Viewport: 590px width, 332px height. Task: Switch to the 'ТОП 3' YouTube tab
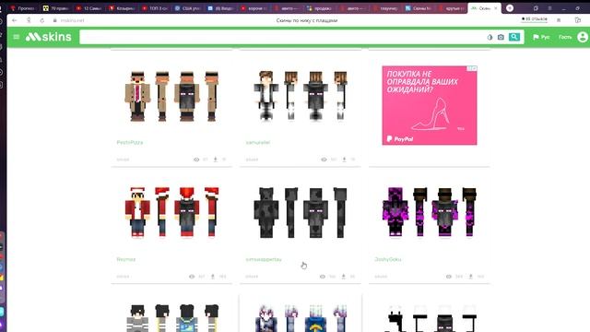[156, 8]
